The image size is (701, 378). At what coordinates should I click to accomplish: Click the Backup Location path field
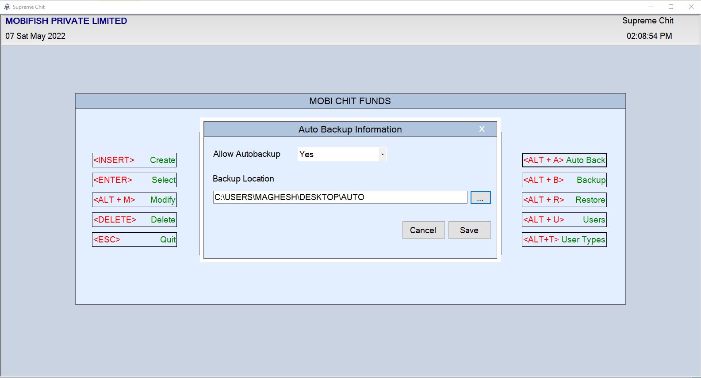[340, 197]
